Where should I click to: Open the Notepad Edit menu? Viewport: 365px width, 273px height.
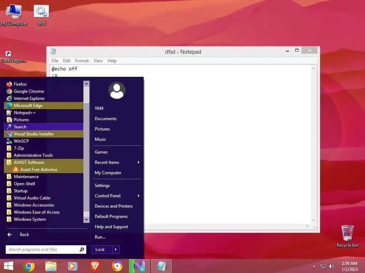click(67, 60)
